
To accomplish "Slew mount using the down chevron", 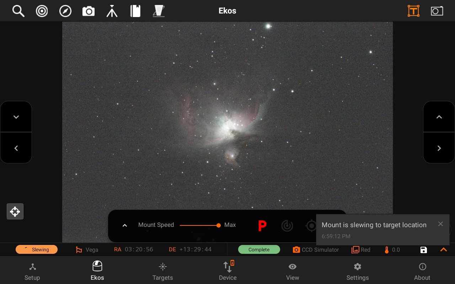I will pyautogui.click(x=16, y=117).
